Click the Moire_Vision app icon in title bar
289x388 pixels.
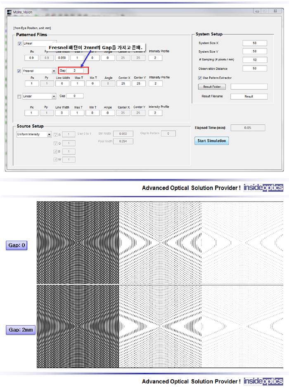click(x=10, y=12)
